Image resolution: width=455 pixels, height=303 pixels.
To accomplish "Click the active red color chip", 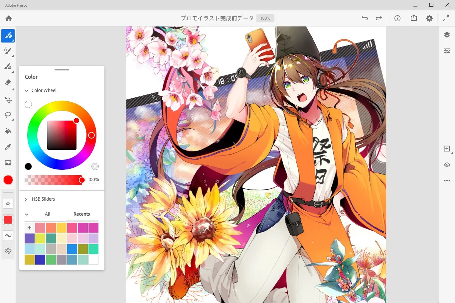I will 8,180.
